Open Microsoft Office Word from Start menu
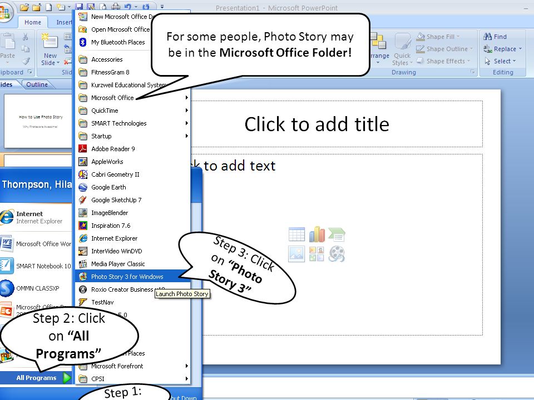Image resolution: width=534 pixels, height=400 pixels. tap(36, 244)
